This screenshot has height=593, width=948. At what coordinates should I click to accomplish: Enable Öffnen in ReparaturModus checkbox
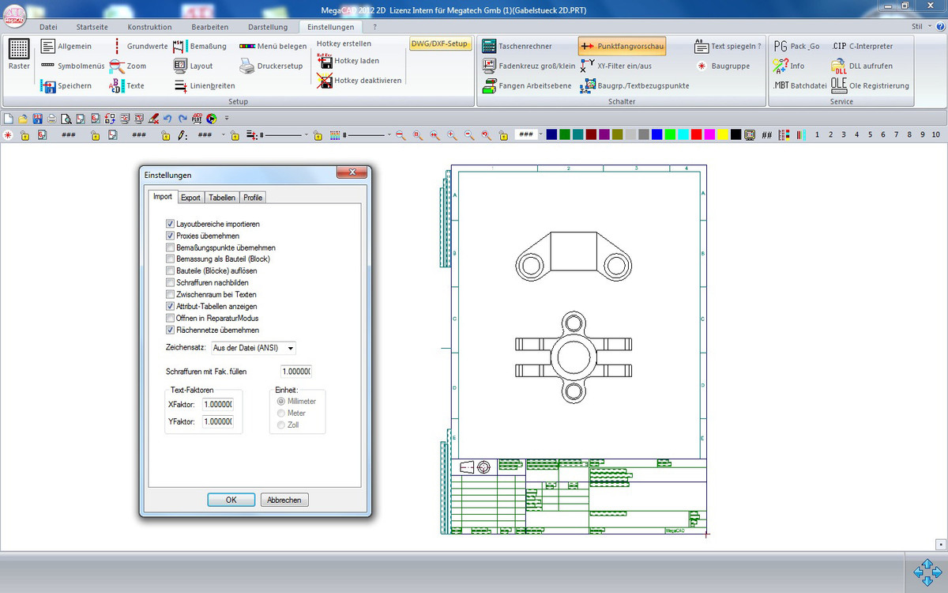coord(170,318)
